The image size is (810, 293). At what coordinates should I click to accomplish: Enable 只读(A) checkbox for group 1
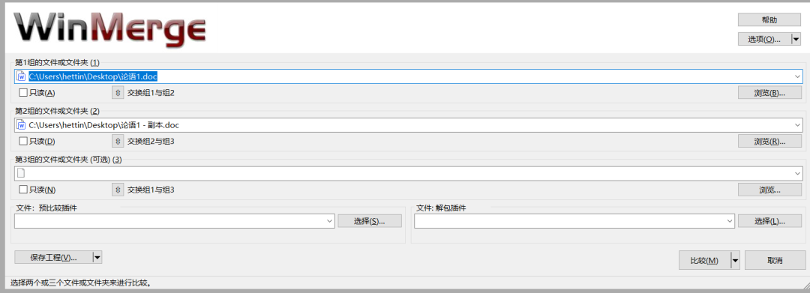point(22,93)
